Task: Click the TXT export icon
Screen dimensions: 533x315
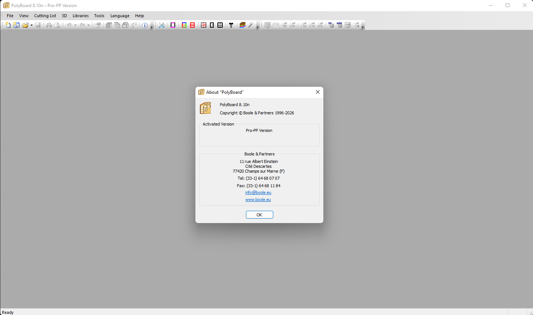Action: [284, 25]
